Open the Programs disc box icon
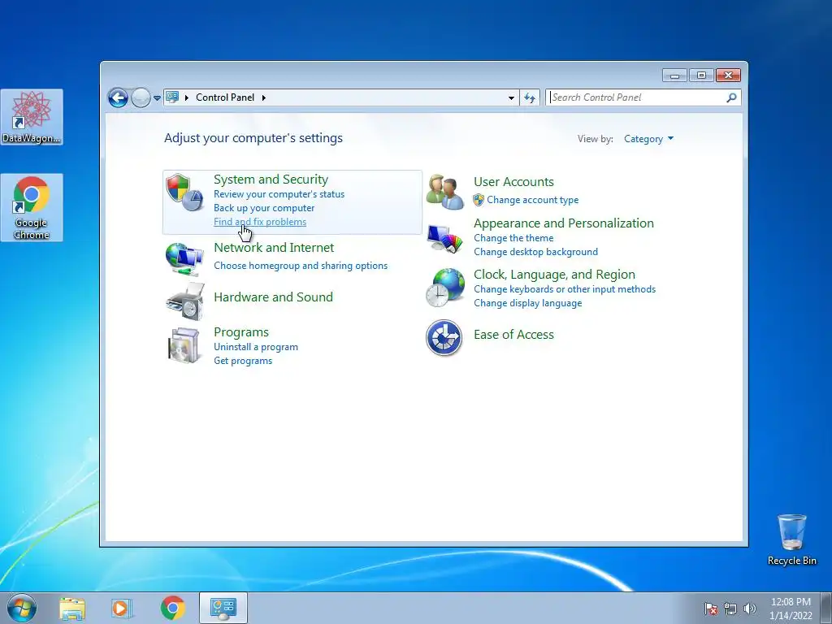The width and height of the screenshot is (832, 624). [x=184, y=345]
